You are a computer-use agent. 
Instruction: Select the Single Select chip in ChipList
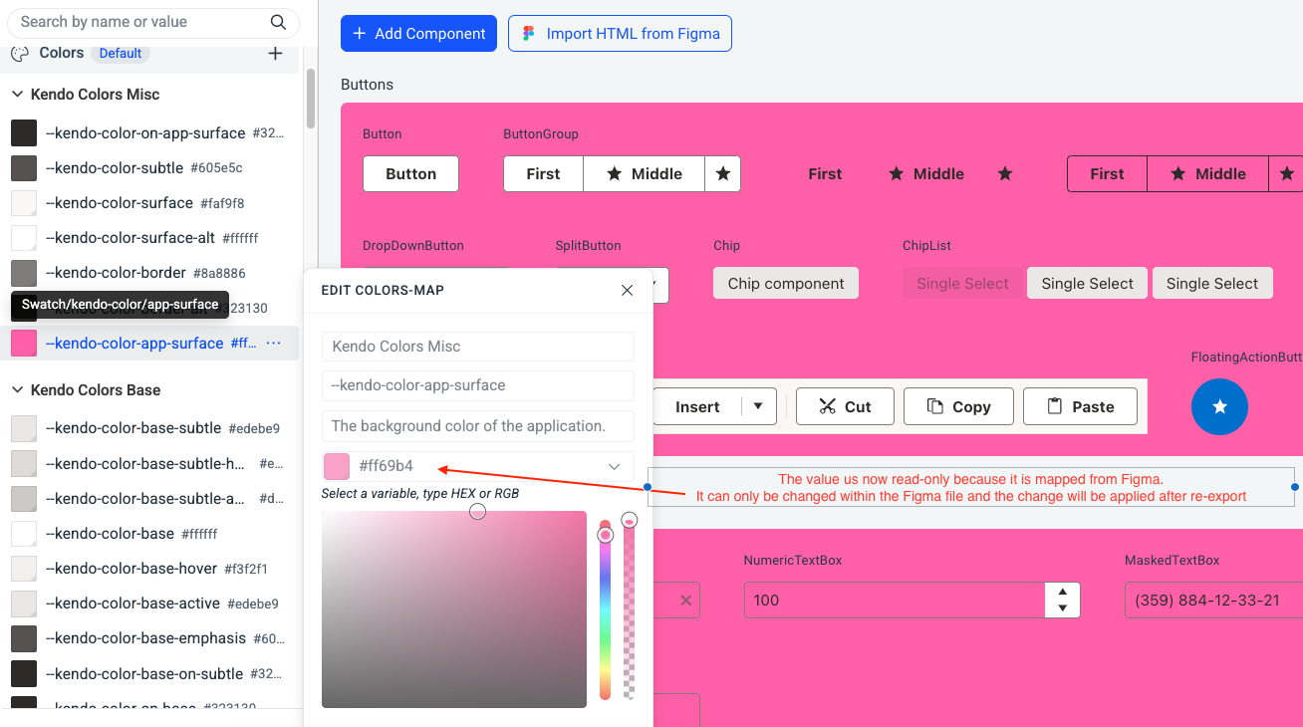pos(1087,283)
